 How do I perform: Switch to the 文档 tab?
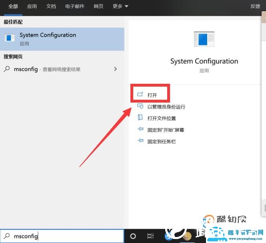tap(51, 6)
